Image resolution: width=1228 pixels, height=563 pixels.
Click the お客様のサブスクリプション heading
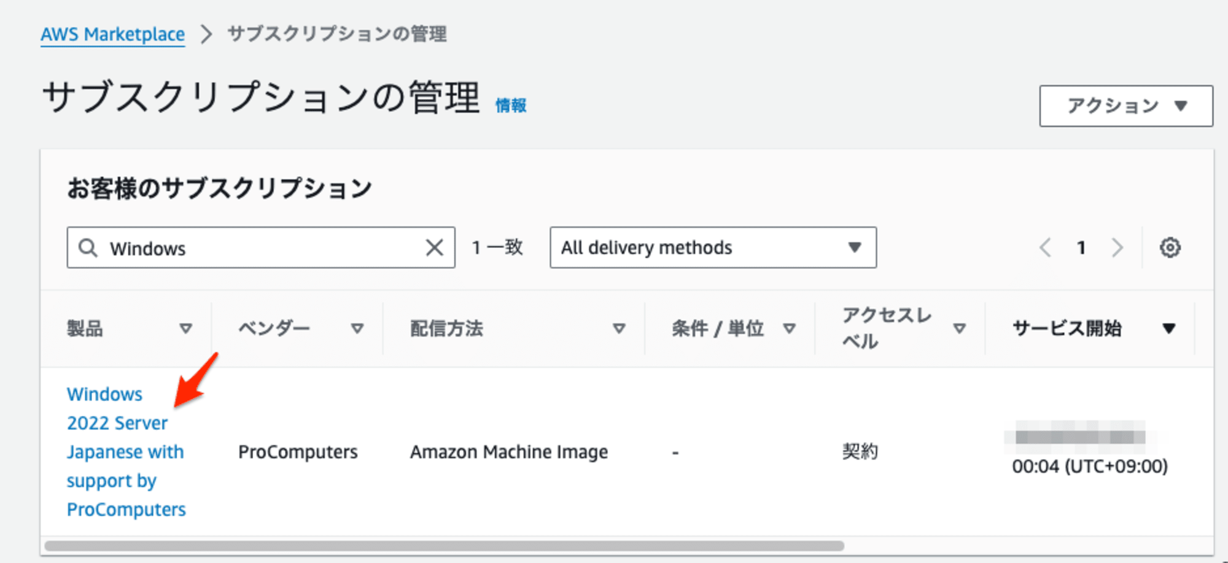click(220, 188)
